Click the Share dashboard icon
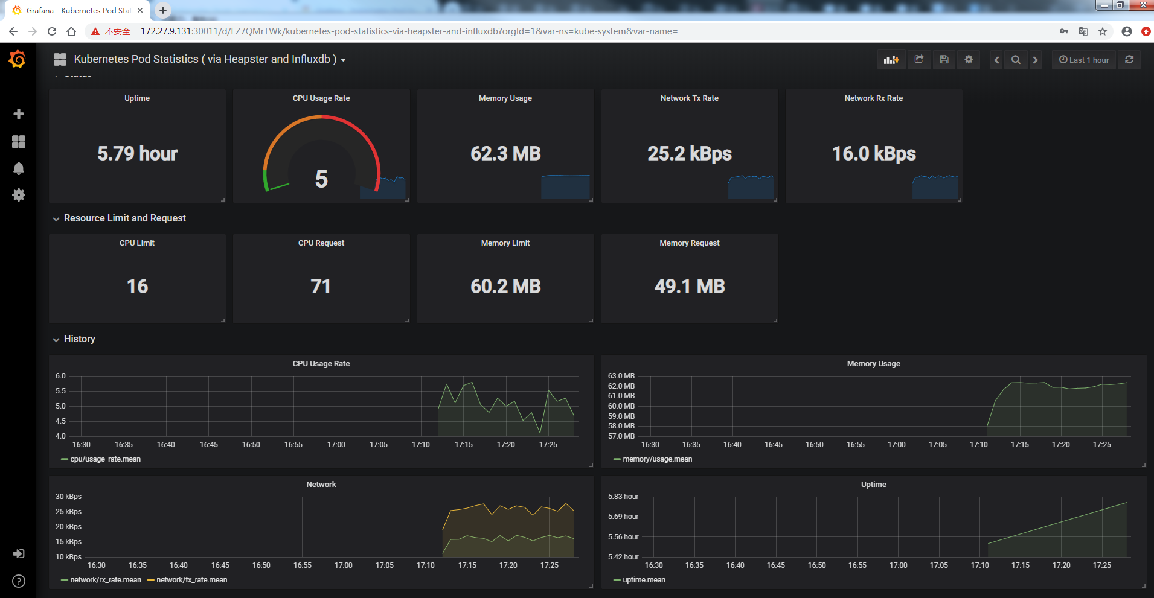This screenshot has width=1154, height=598. tap(919, 60)
